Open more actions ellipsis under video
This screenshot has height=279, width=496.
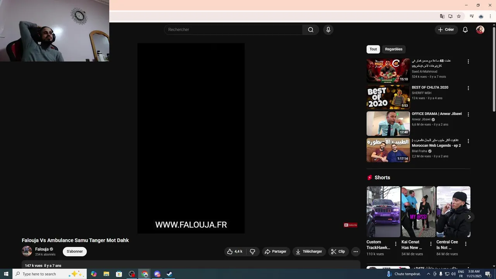356,251
